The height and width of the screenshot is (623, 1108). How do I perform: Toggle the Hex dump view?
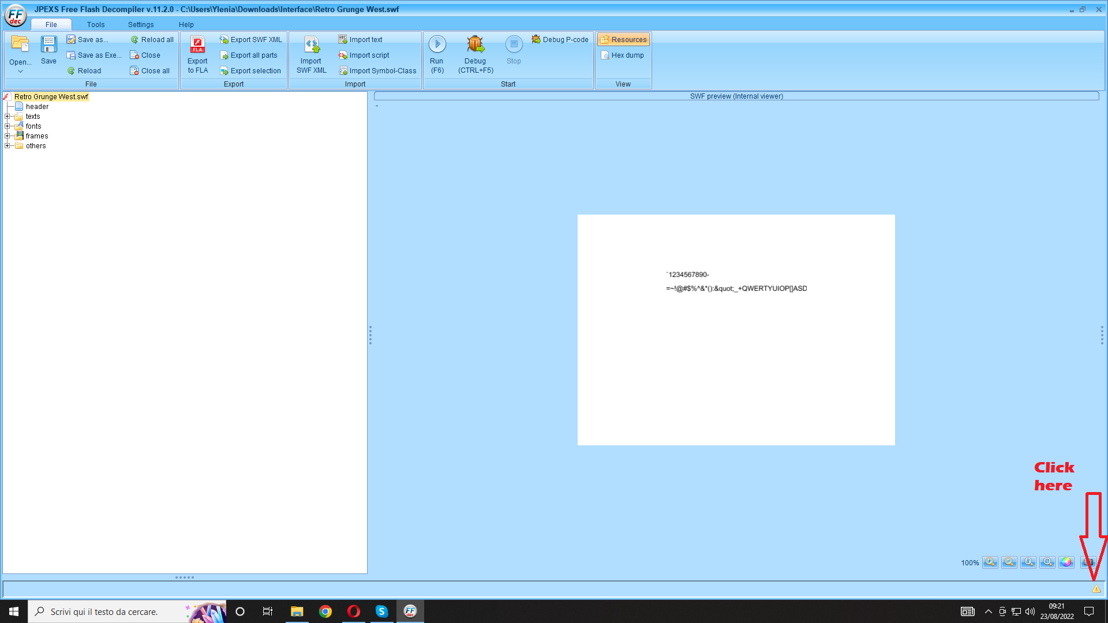622,55
